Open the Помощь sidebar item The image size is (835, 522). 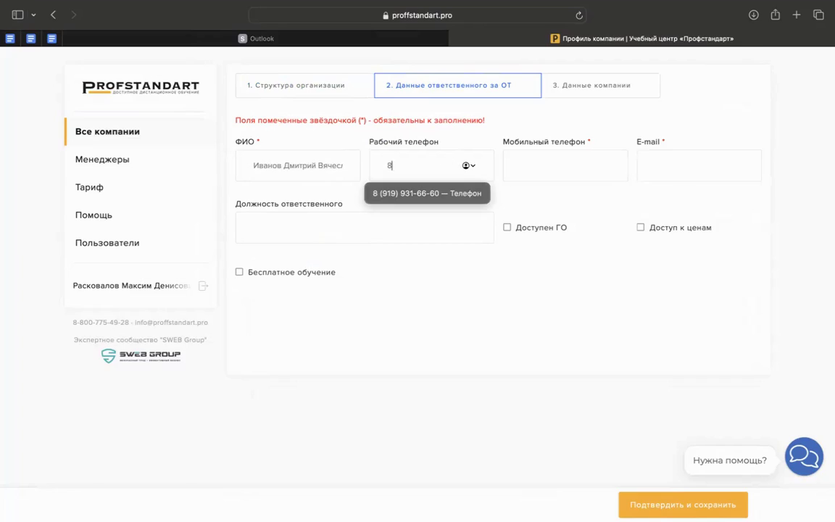[94, 215]
